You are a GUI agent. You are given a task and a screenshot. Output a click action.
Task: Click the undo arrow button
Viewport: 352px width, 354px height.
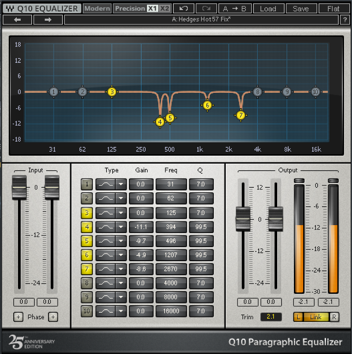[x=183, y=9]
